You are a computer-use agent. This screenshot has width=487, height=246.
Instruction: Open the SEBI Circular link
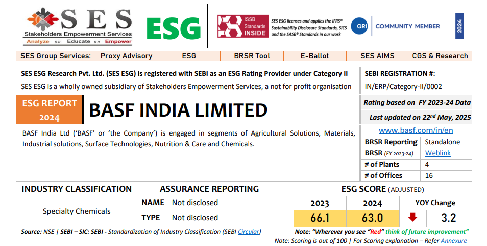(248, 232)
